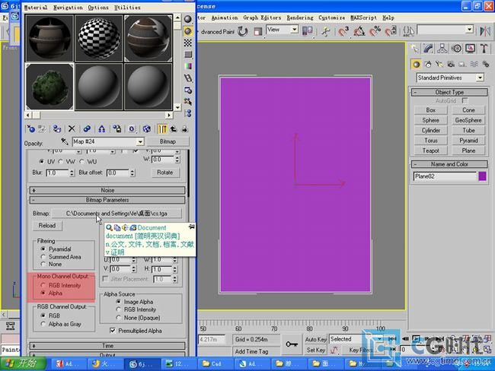This screenshot has height=371, width=495.
Task: Create a Teapot primitive button
Action: [x=430, y=151]
